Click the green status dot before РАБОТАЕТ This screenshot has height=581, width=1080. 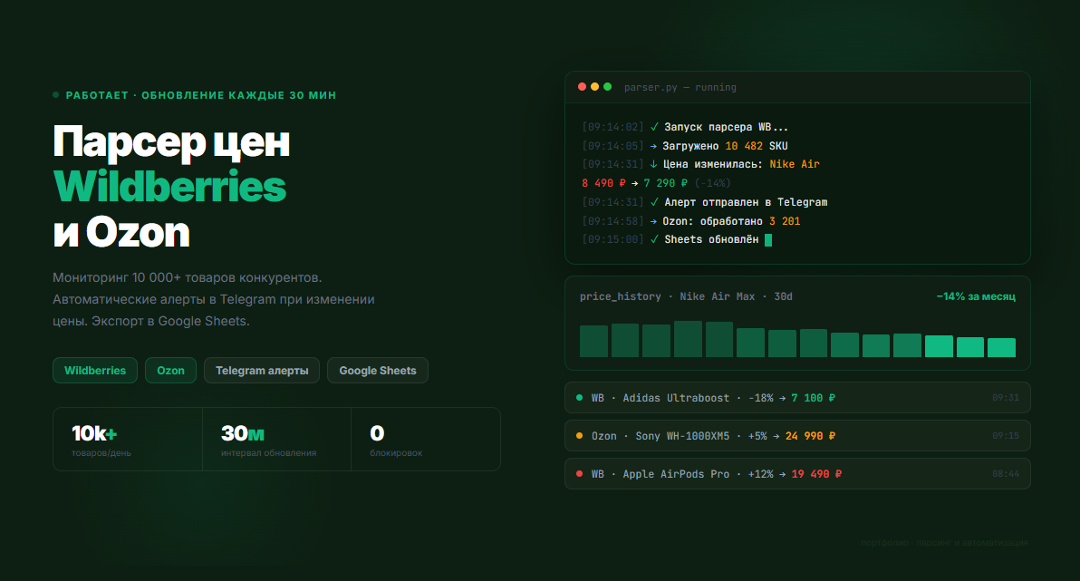(56, 95)
